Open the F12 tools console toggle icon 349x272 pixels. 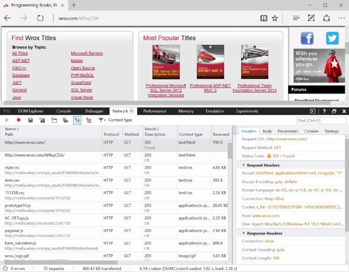(x=313, y=111)
